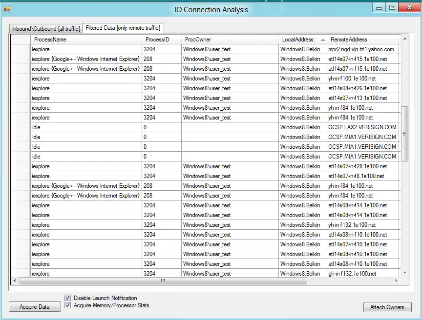This screenshot has height=320, width=422.
Task: Select mpr2.ngd.vip.bf1.yahoo.com remote address cell
Action: click(363, 49)
